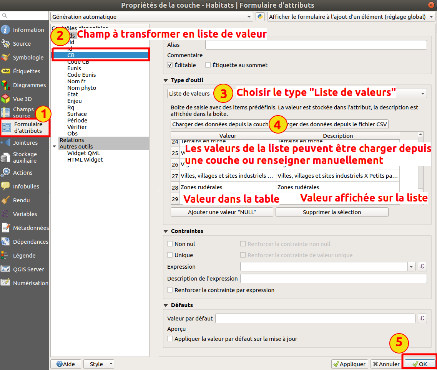Collapse the Type d'outil section
437x370 pixels.
[x=166, y=81]
